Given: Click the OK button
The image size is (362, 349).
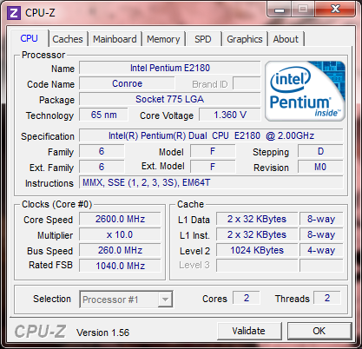Looking at the screenshot, I should (319, 331).
